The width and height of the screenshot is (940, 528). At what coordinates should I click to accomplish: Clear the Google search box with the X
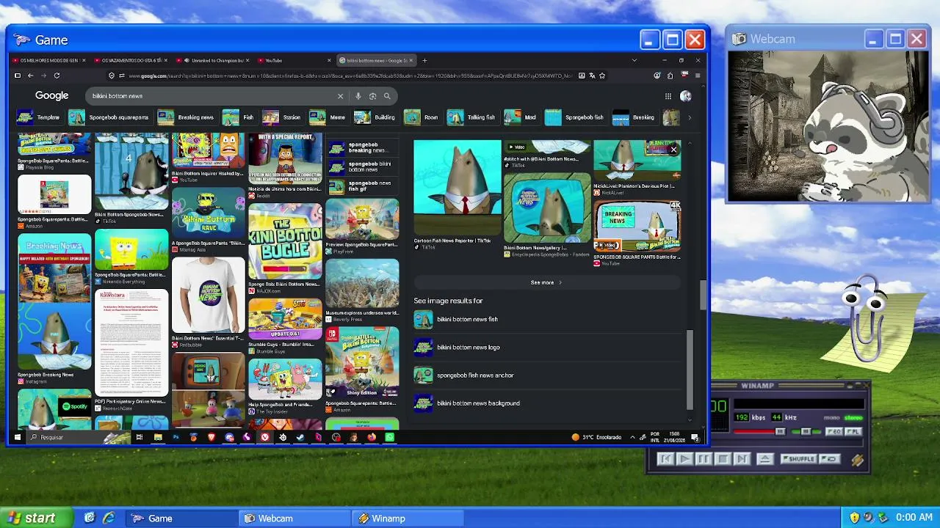pyautogui.click(x=340, y=96)
